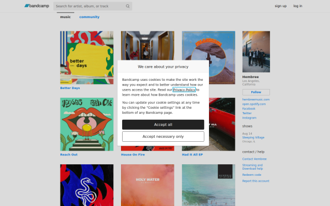Viewport: 330px width, 206px height.
Task: Focus the artist, album, or track search field
Action: 92,6
